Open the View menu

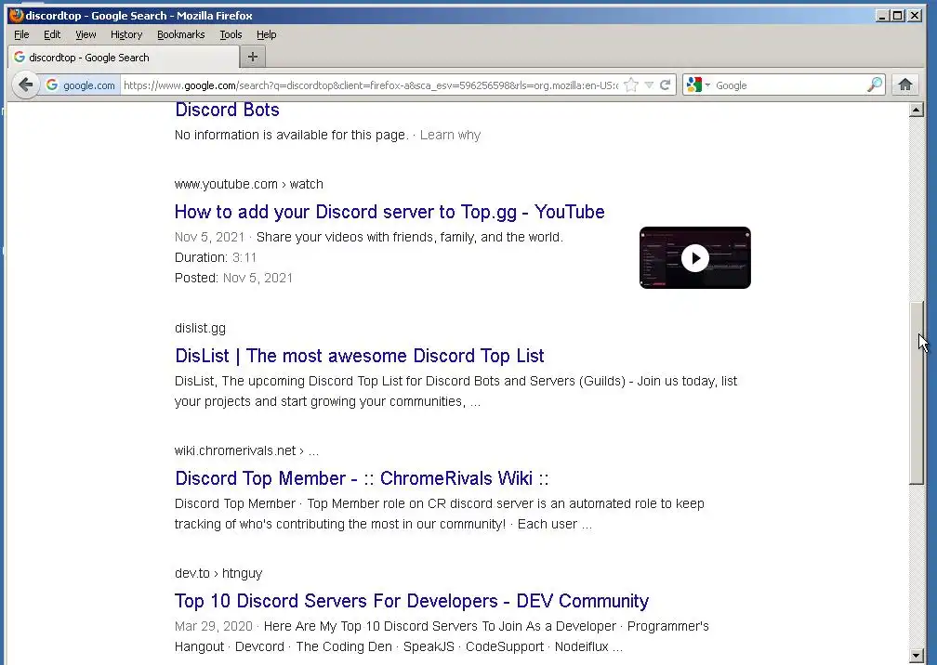tap(86, 34)
